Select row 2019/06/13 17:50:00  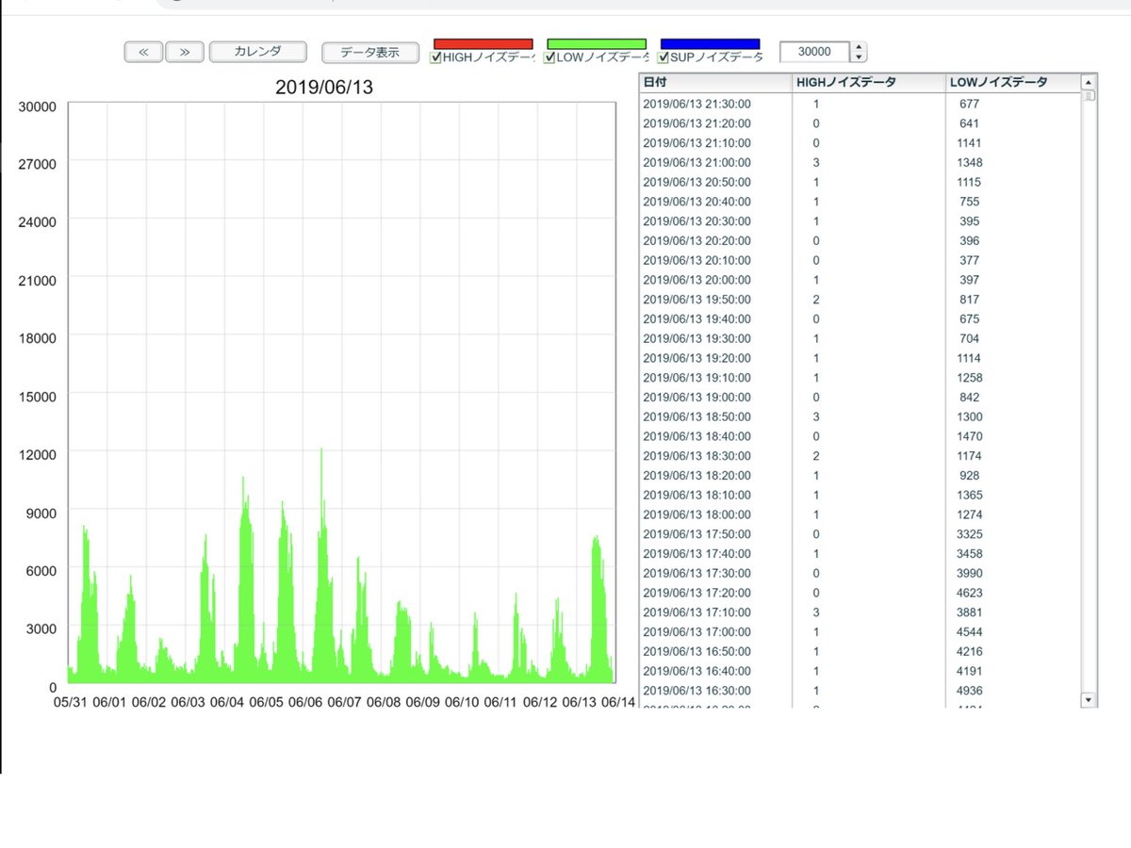(860, 534)
